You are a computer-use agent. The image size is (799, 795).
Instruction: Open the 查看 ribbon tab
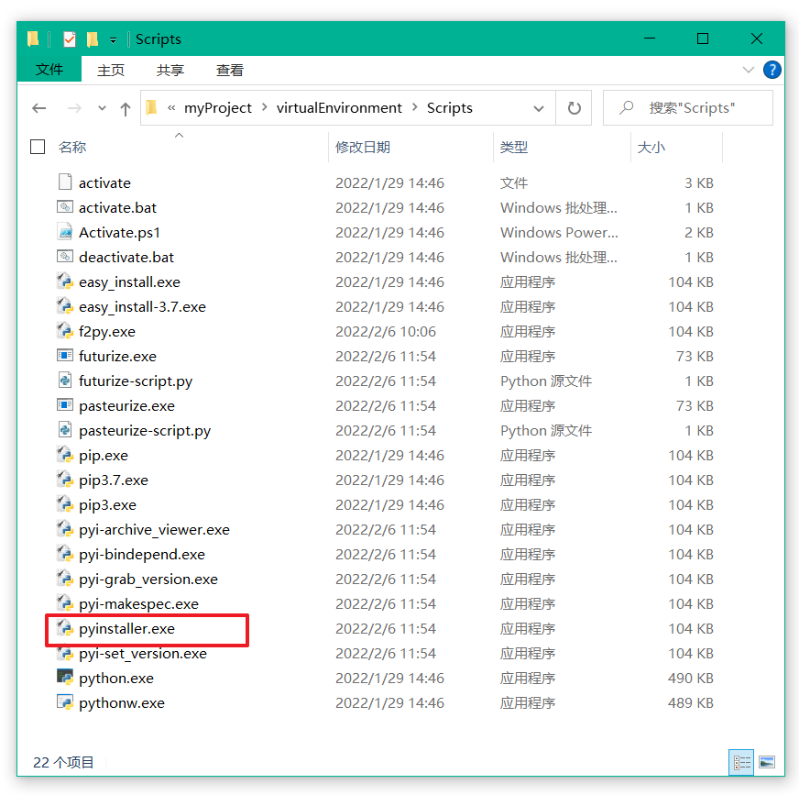pyautogui.click(x=230, y=70)
